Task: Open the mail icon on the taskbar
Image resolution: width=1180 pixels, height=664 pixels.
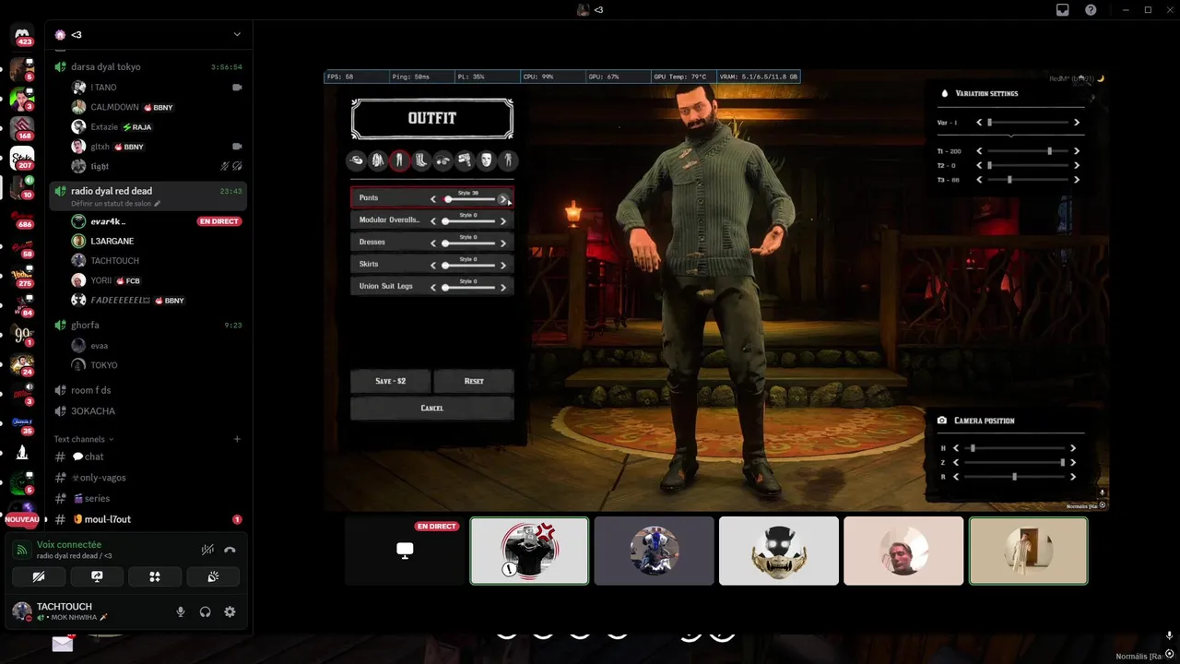Action: click(62, 645)
